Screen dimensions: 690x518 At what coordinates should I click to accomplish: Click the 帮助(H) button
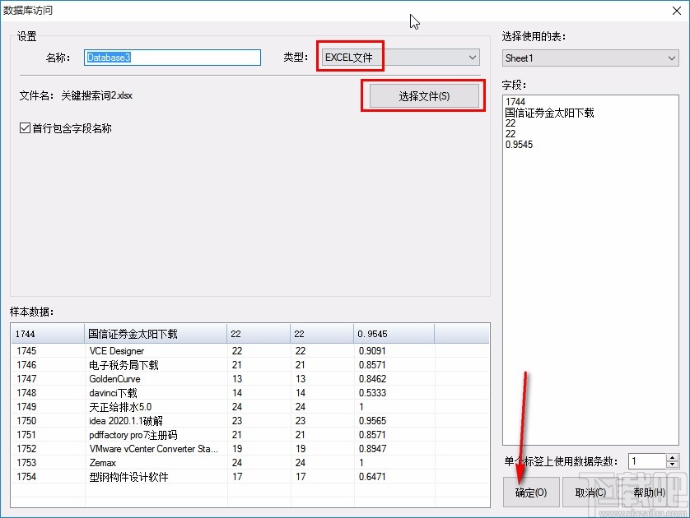coord(650,493)
